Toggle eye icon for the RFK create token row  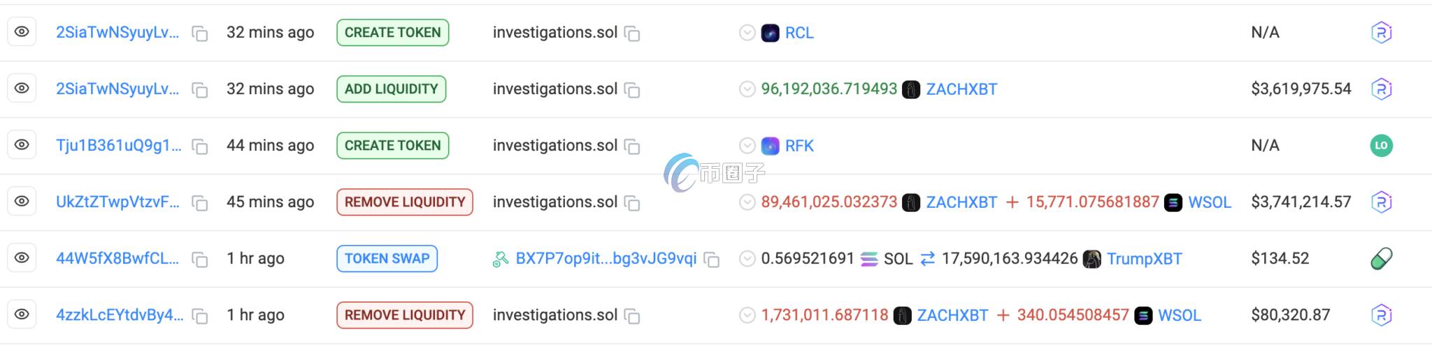[x=22, y=145]
